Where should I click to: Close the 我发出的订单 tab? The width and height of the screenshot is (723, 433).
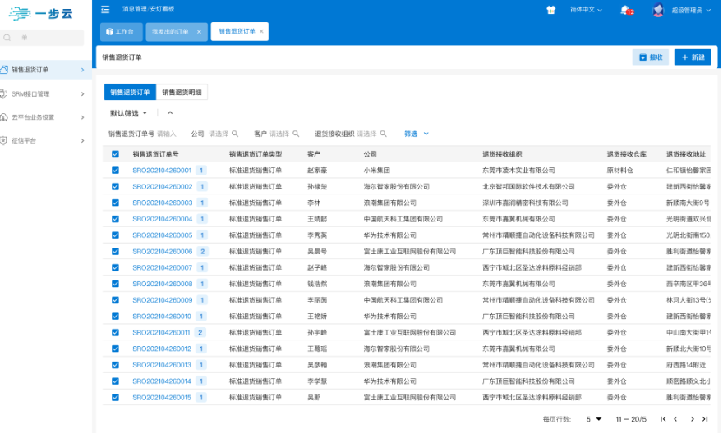[199, 32]
